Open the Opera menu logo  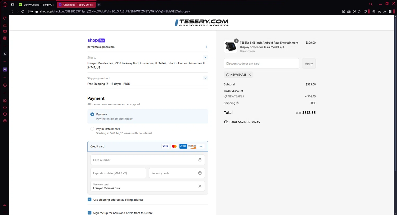pyautogui.click(x=5, y=4)
